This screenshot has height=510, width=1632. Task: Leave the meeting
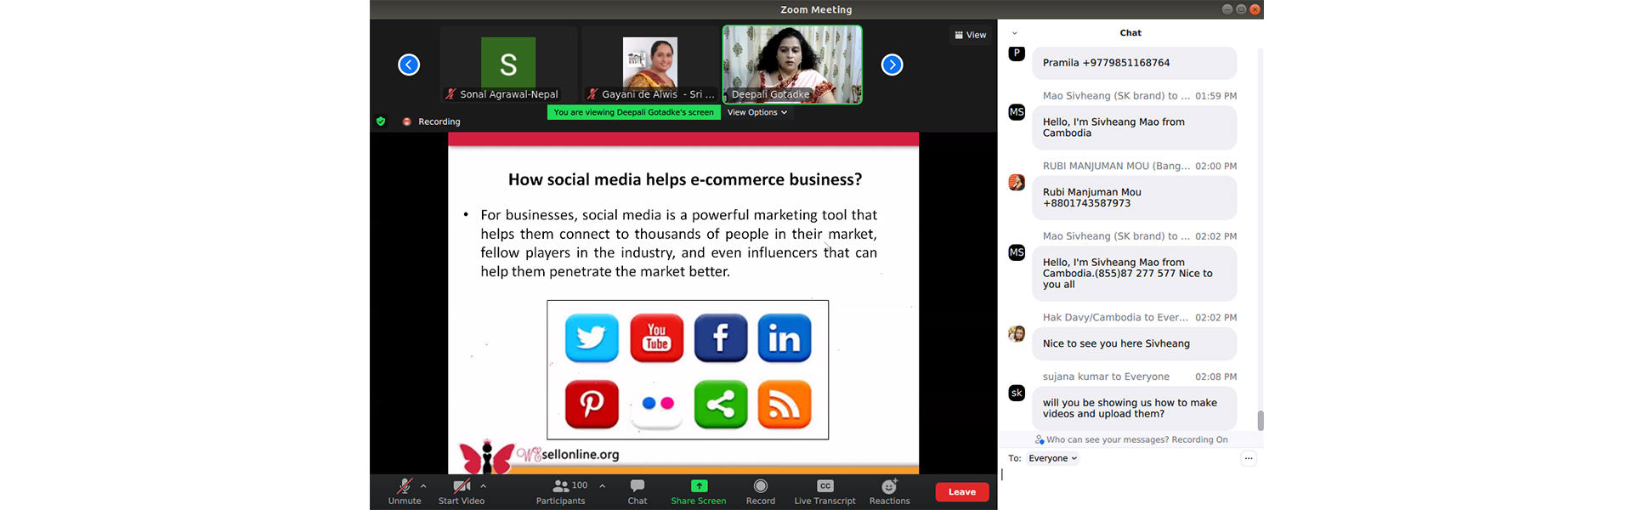(962, 492)
